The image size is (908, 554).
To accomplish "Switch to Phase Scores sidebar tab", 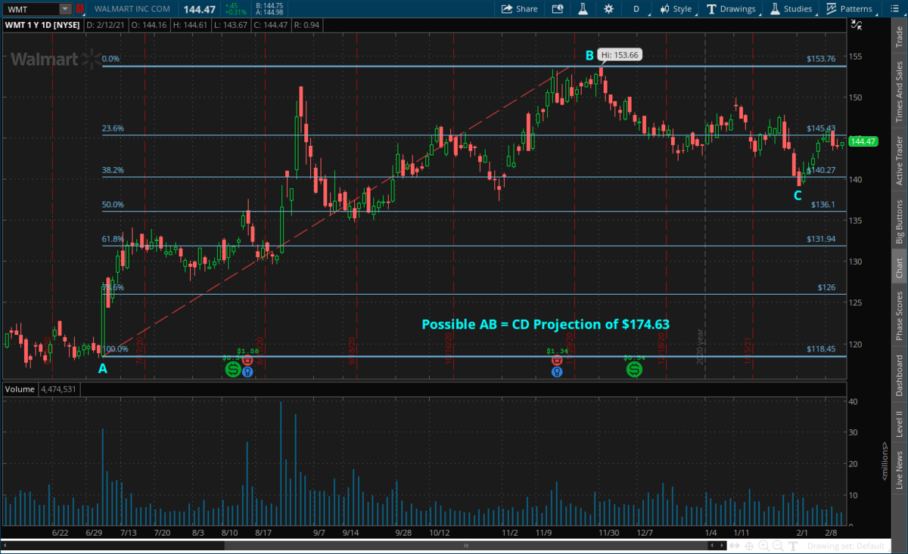I will (899, 316).
